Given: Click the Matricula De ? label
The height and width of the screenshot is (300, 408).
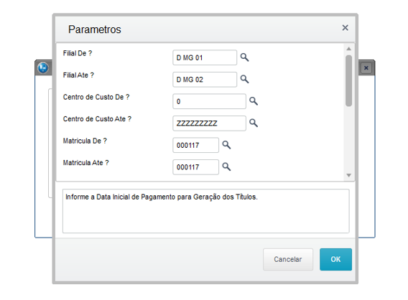Looking at the screenshot, I should [x=85, y=141].
